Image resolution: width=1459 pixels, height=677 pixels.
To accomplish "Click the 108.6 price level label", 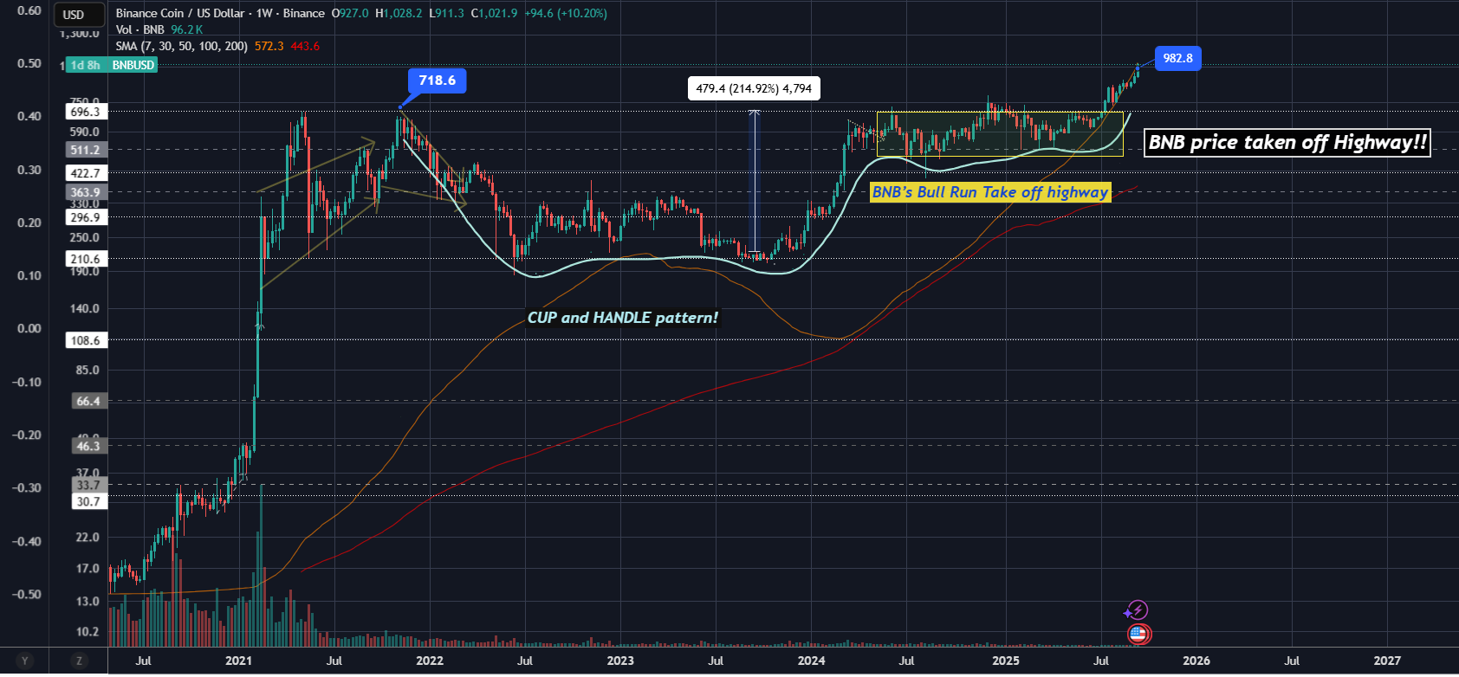I will click(85, 340).
